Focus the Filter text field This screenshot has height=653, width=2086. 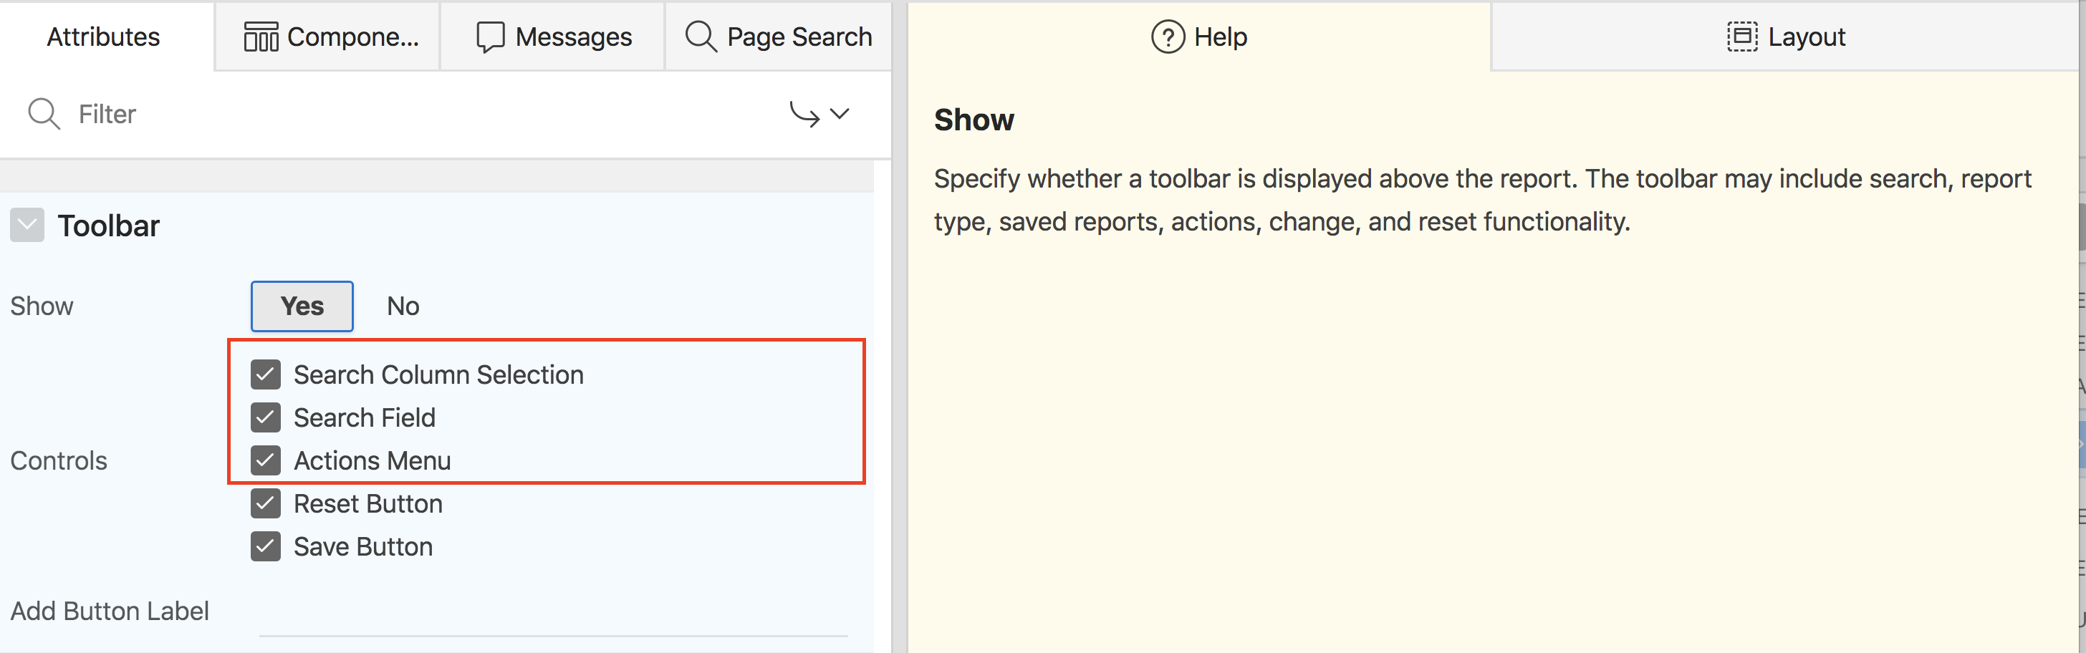pyautogui.click(x=405, y=114)
